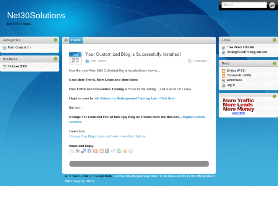Click folder icon under post title
Image resolution: width=278 pixels, height=208 pixels.
(87, 61)
